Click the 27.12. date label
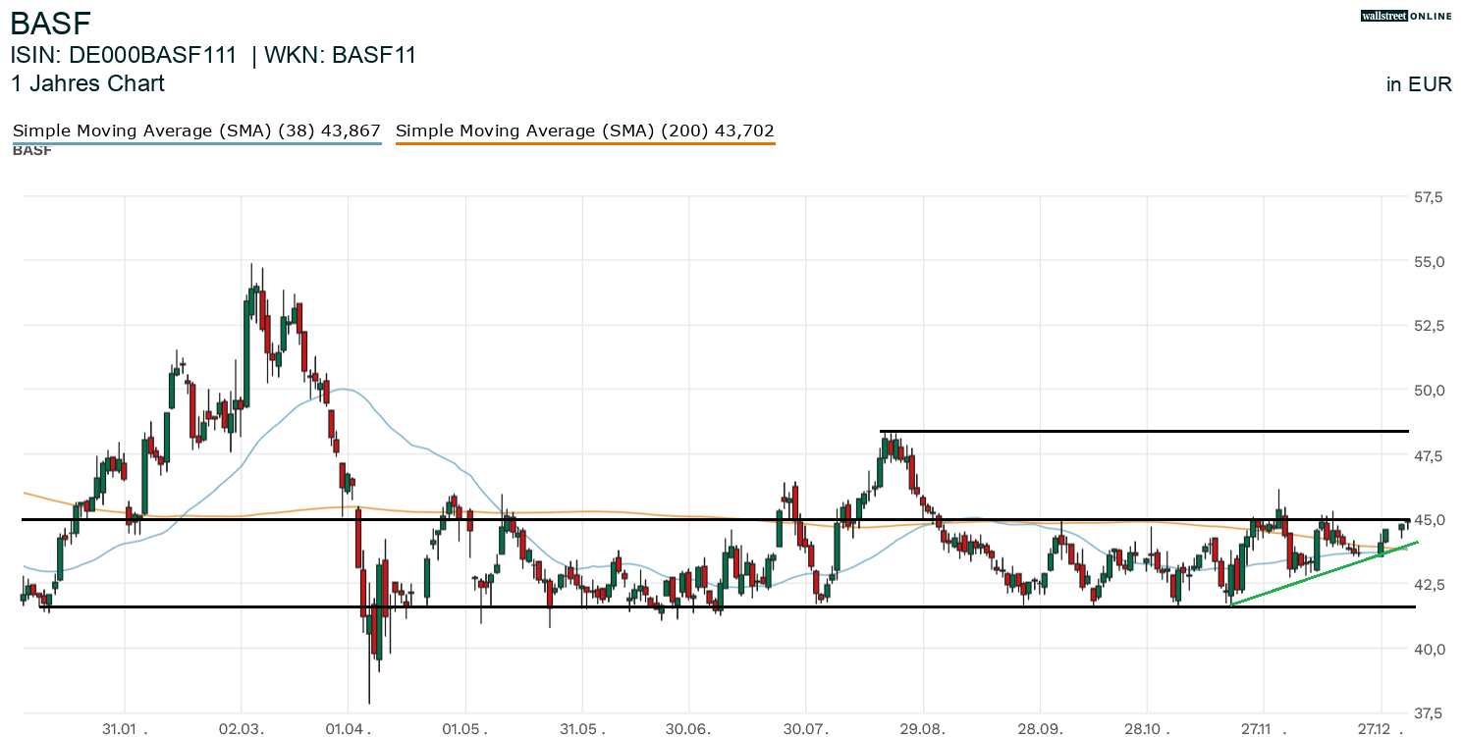 (x=1381, y=729)
